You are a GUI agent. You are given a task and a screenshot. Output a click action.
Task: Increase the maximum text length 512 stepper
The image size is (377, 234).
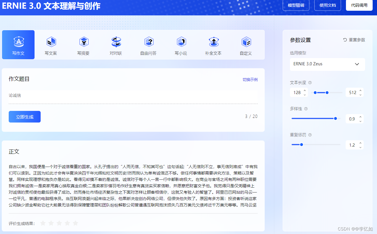pos(360,91)
